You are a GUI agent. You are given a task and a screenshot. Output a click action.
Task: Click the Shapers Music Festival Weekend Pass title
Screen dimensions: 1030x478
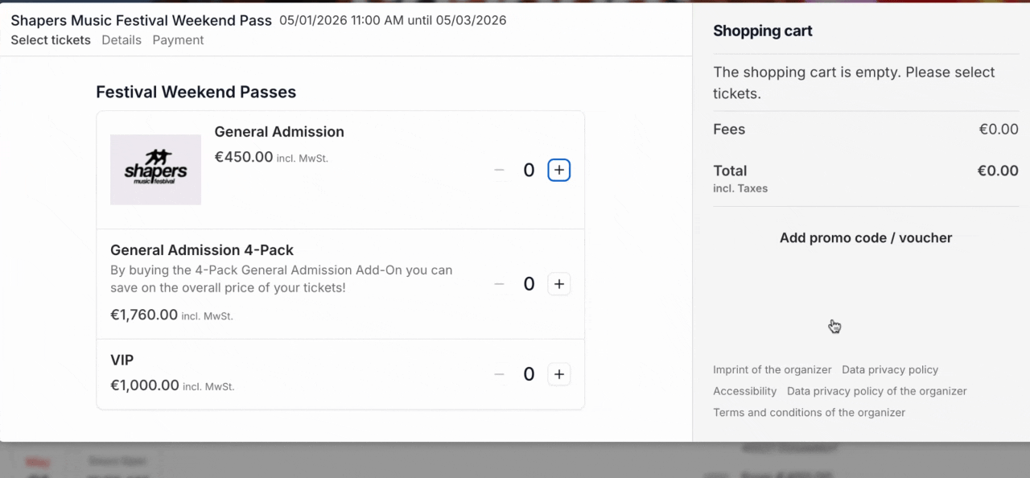142,21
